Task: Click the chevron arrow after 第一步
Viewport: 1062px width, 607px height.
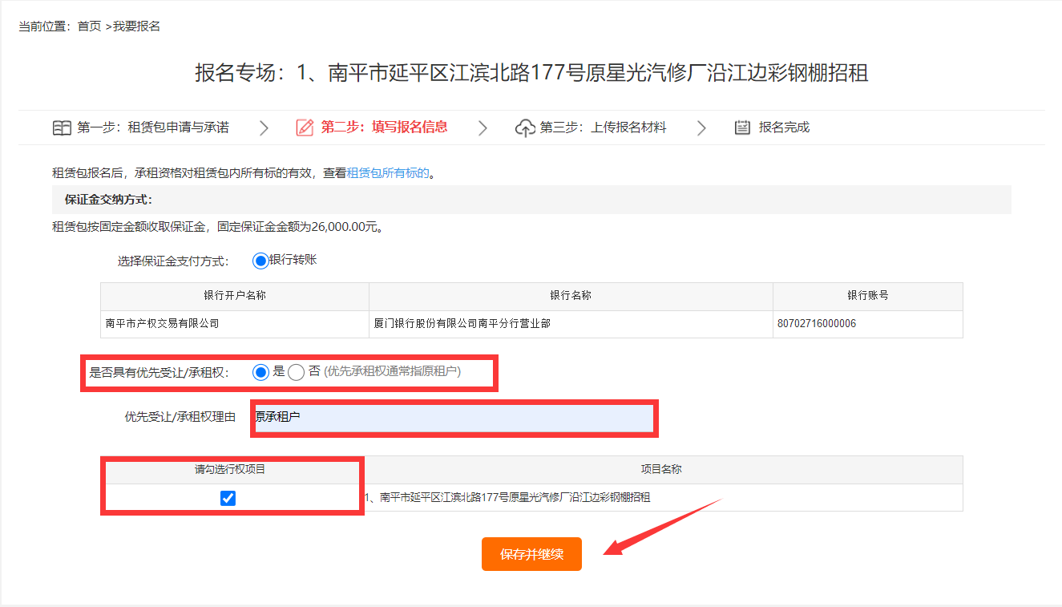Action: (264, 127)
